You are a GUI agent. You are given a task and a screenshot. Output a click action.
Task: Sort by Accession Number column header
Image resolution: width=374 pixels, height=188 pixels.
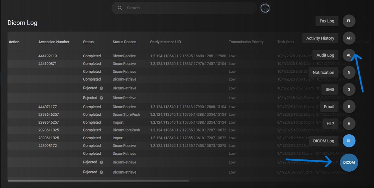[54, 42]
